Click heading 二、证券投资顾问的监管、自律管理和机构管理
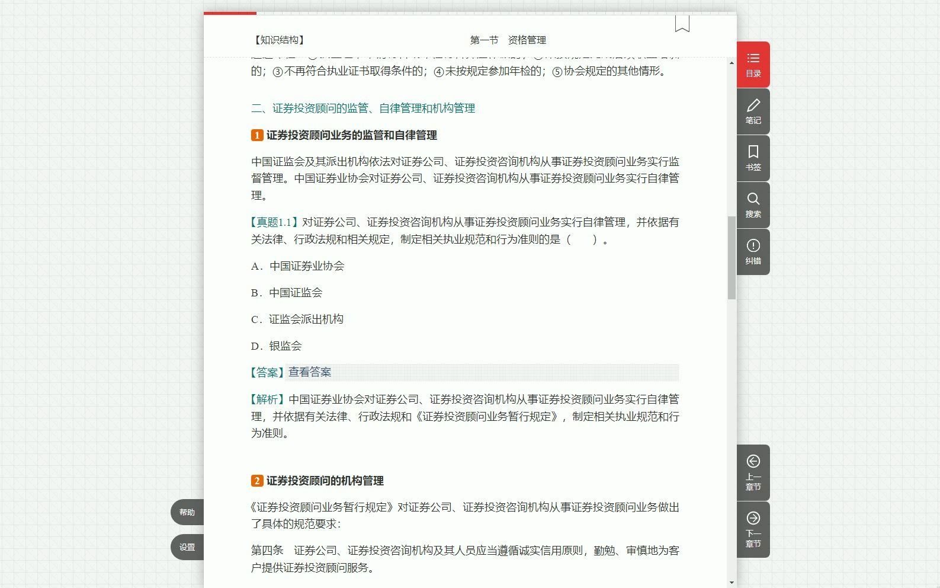The width and height of the screenshot is (940, 588). pos(363,108)
